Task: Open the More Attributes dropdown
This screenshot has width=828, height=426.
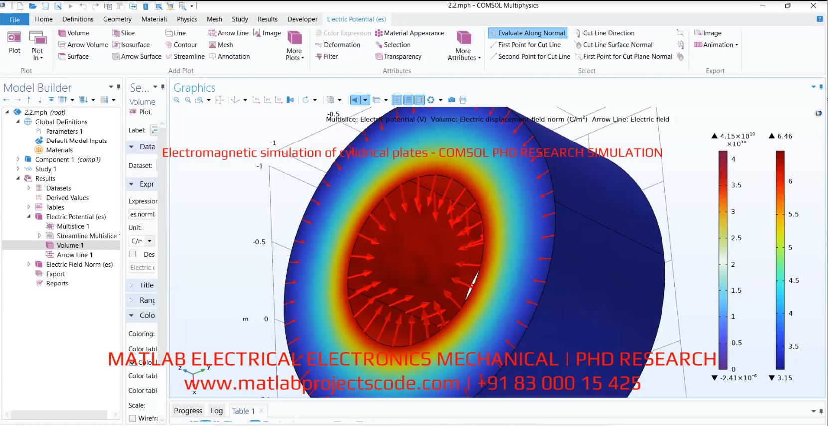Action: click(464, 46)
